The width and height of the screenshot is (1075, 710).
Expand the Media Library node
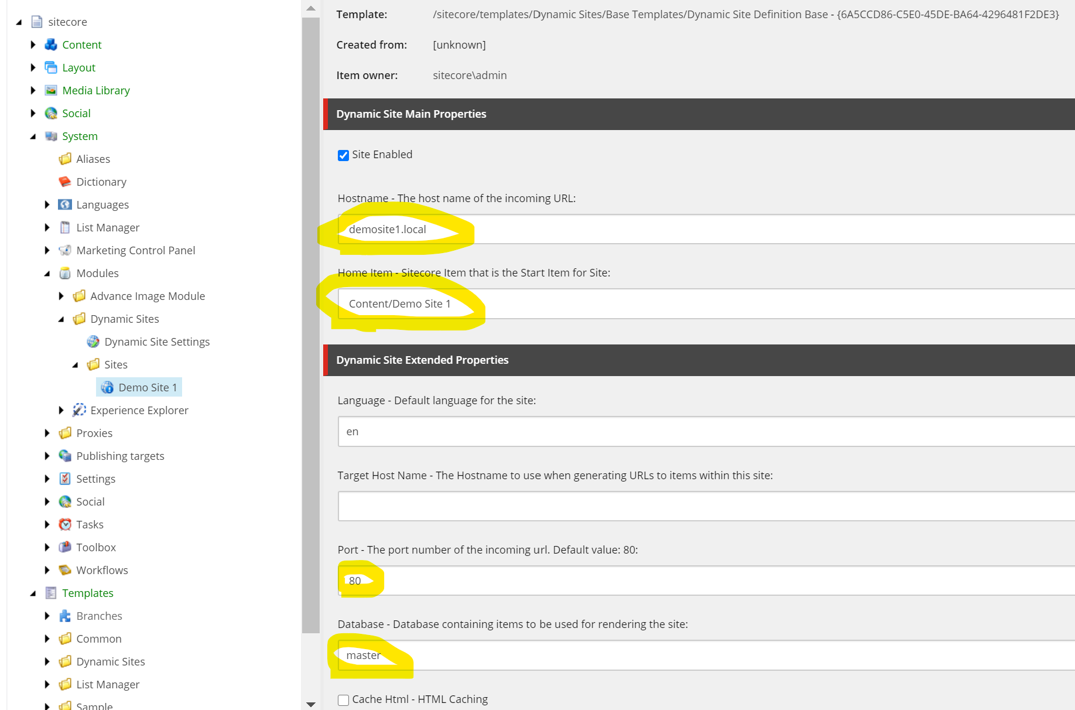tap(33, 90)
